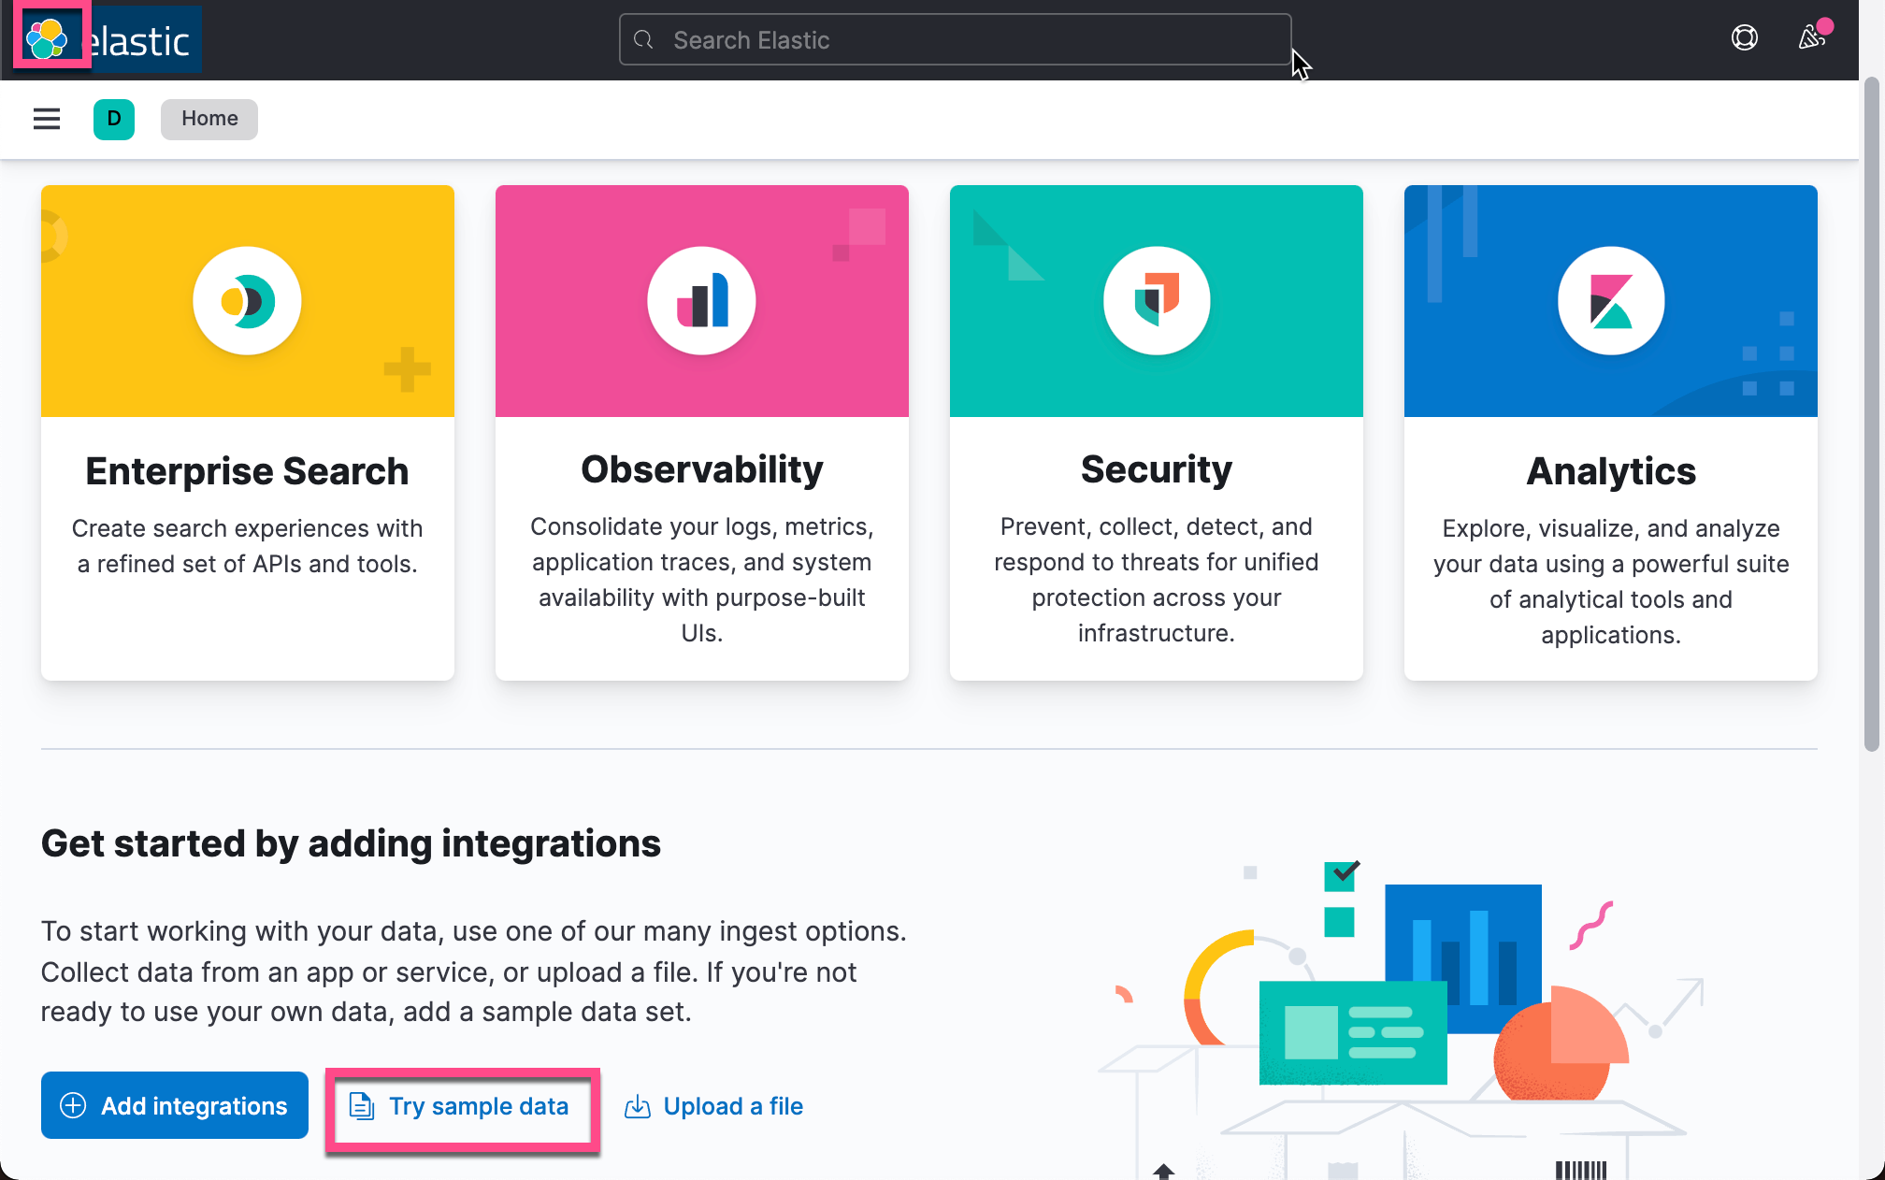This screenshot has height=1180, width=1885.
Task: Open the D space switcher
Action: click(113, 119)
